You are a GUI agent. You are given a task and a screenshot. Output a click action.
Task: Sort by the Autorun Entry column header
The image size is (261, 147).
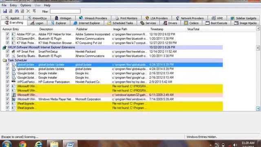pyautogui.click(x=20, y=29)
